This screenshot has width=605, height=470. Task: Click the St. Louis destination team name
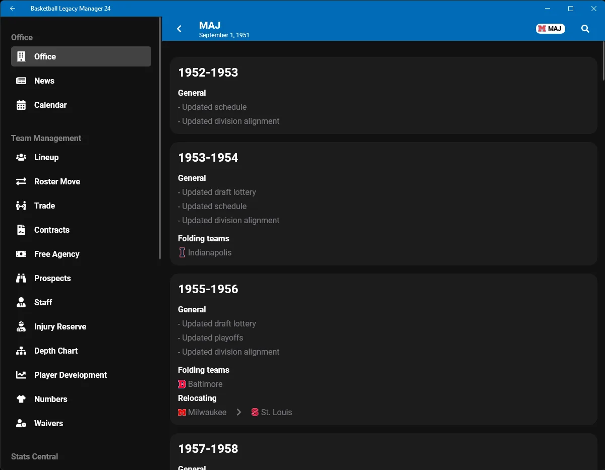pyautogui.click(x=276, y=412)
